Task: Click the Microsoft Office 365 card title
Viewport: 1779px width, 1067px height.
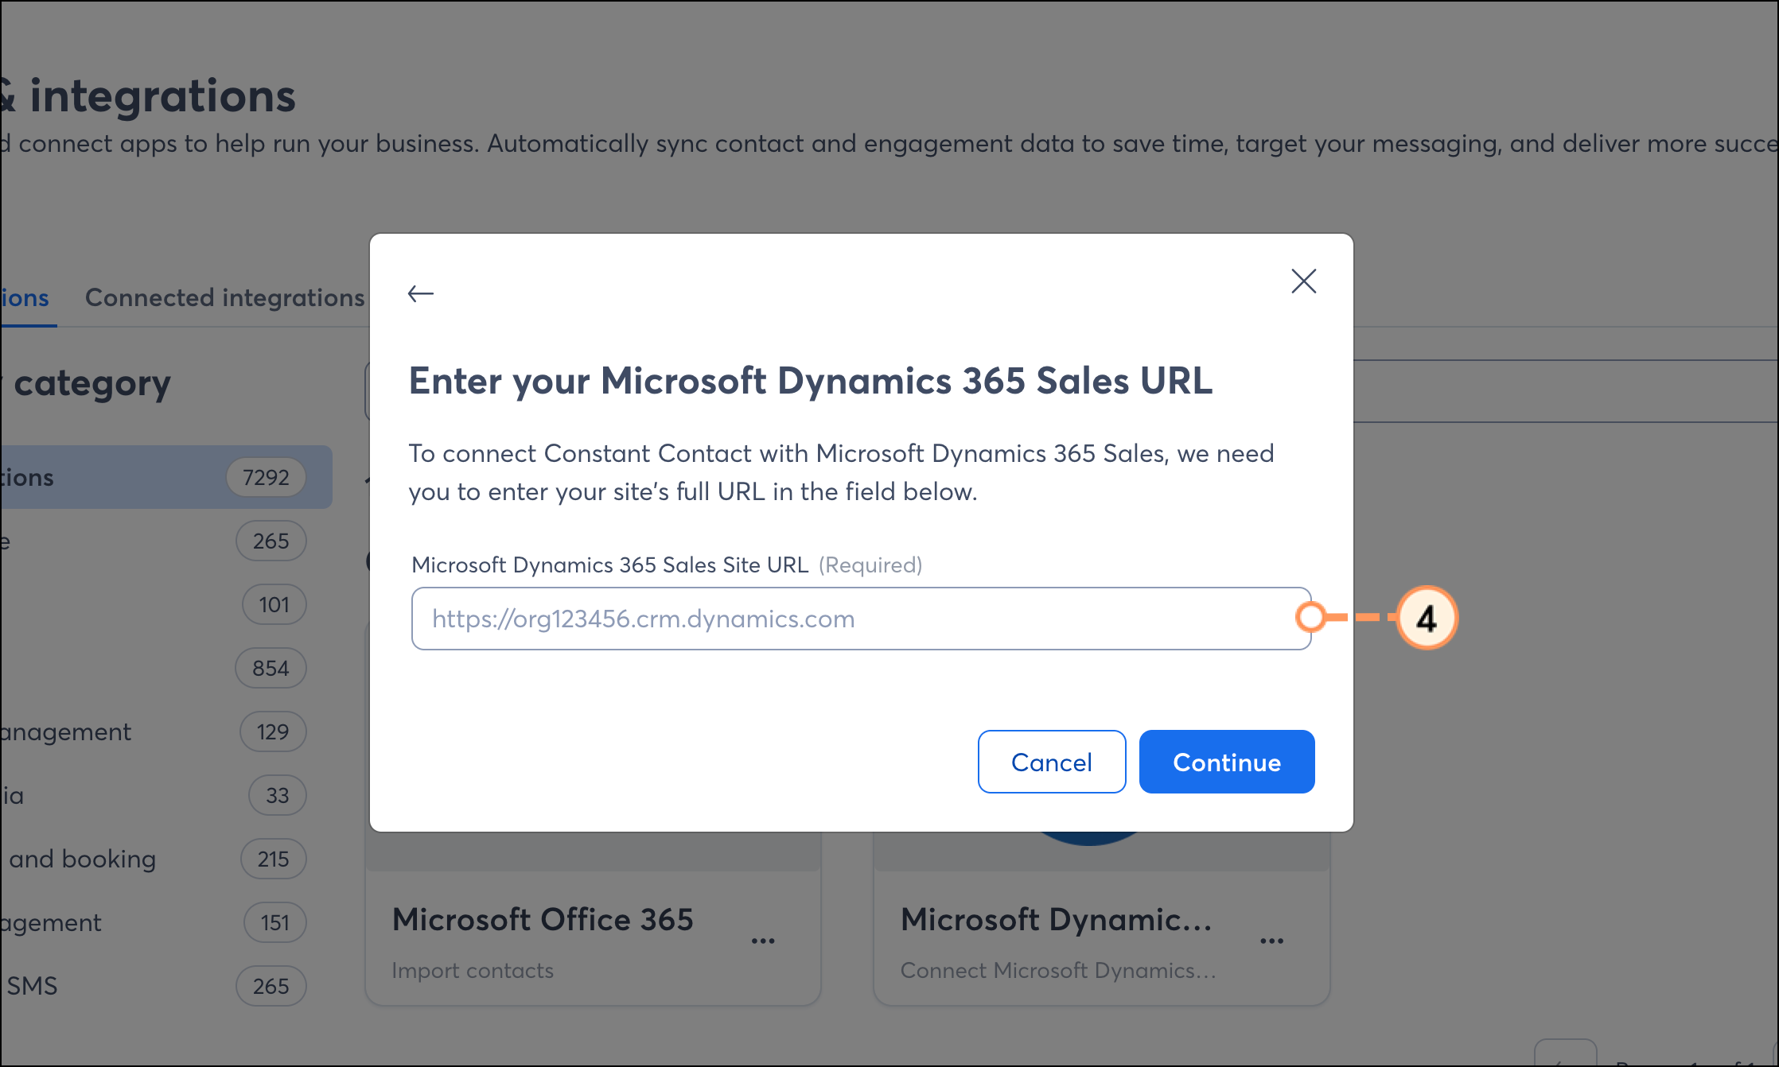Action: click(543, 919)
